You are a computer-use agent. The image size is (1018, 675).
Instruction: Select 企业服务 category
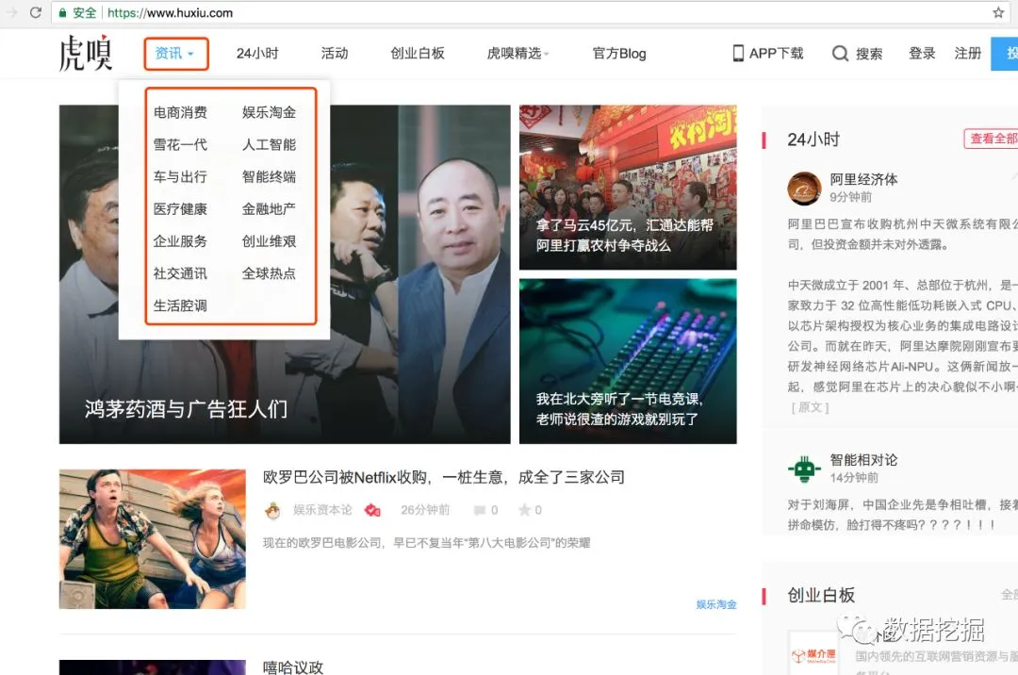tap(180, 241)
